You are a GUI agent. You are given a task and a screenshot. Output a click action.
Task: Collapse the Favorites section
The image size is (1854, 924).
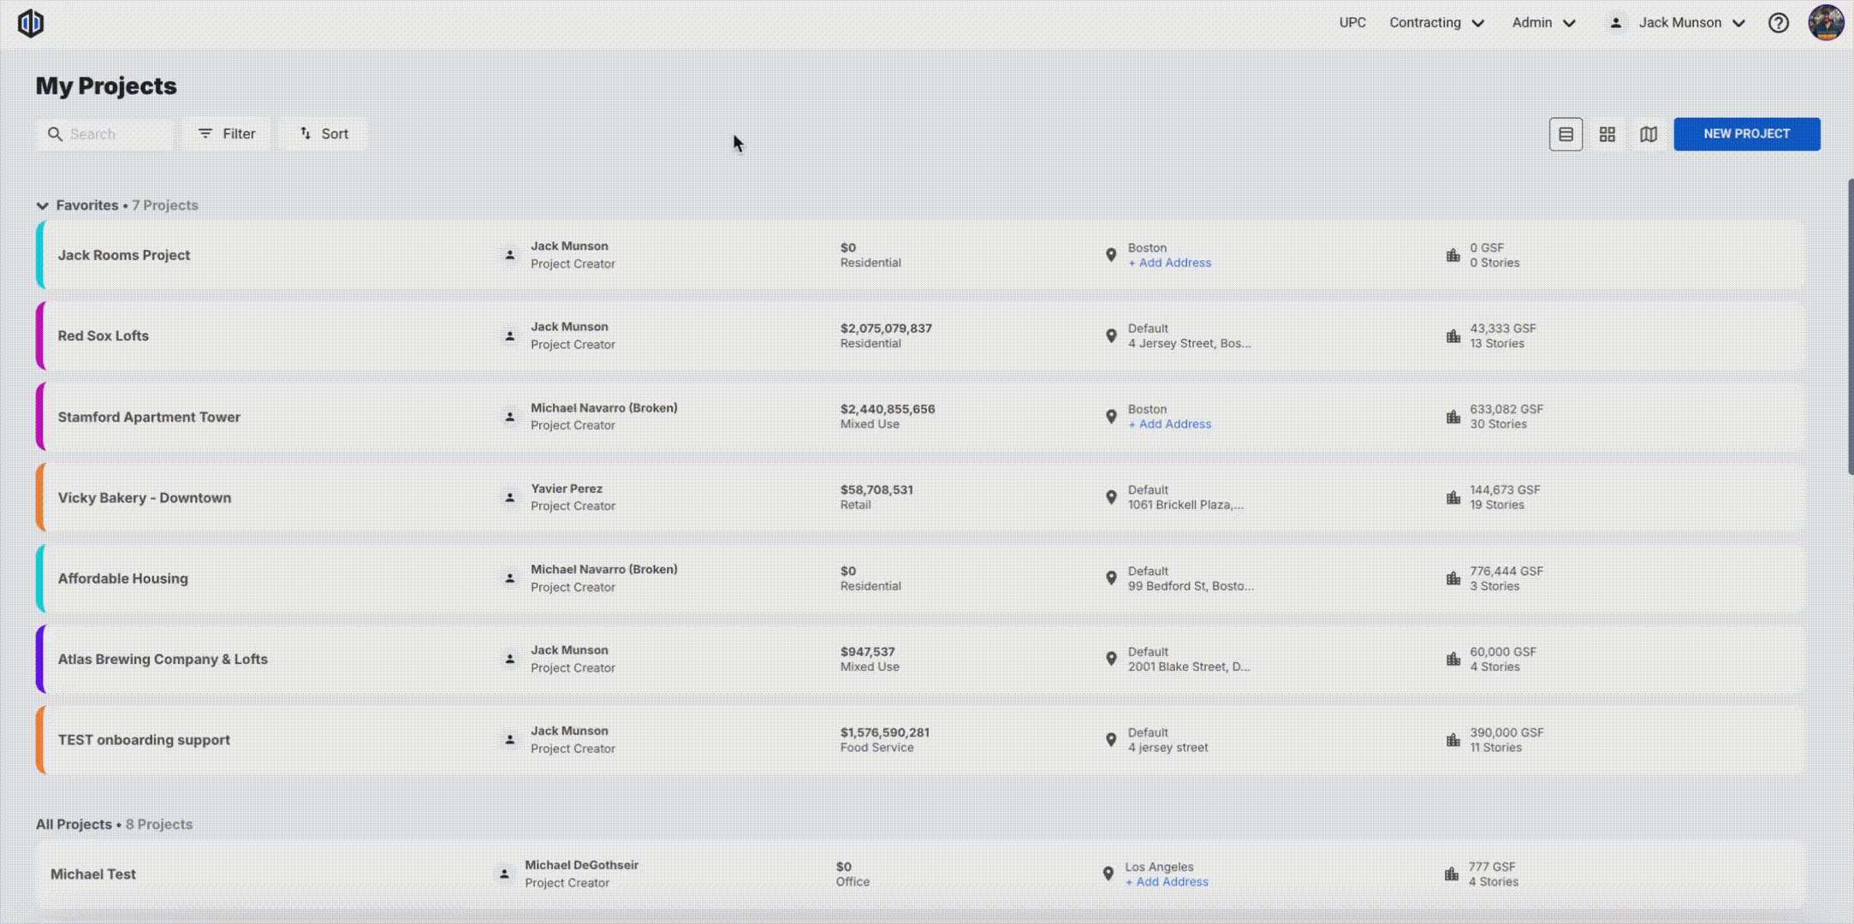(42, 205)
